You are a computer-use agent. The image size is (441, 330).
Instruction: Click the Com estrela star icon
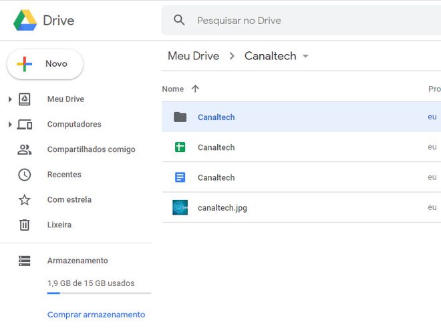pyautogui.click(x=25, y=200)
